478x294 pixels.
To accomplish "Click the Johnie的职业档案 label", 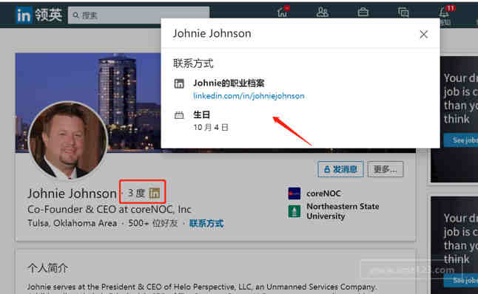I will pyautogui.click(x=229, y=83).
